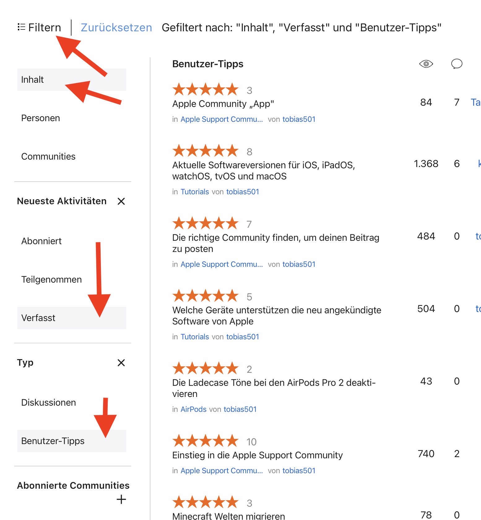Viewport: 481px width, 520px height.
Task: Click Zurücksetzen to reset filters
Action: pos(116,28)
